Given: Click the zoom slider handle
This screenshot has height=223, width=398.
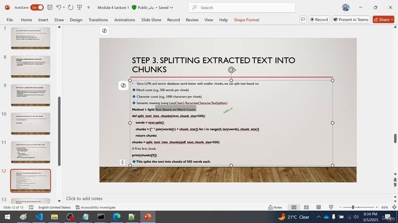Looking at the screenshot, I should (353, 208).
